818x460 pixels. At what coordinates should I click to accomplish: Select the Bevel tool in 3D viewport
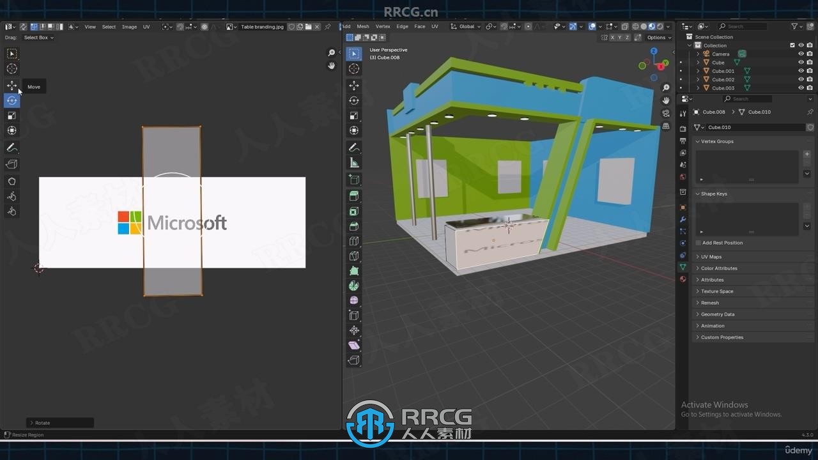pyautogui.click(x=353, y=226)
